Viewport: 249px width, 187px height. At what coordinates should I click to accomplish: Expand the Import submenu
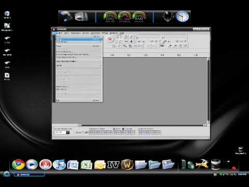(x=79, y=65)
